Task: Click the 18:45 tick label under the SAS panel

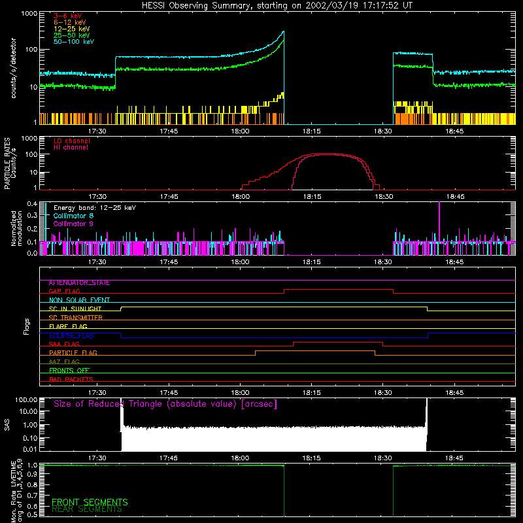Action: point(454,458)
